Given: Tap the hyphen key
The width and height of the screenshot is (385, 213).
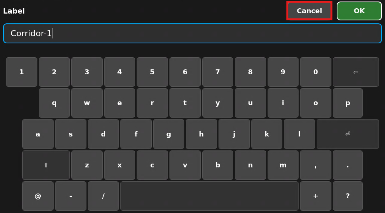Looking at the screenshot, I should pyautogui.click(x=71, y=196).
